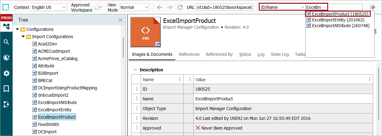The height and width of the screenshot is (136, 382).
Task: Collapse the Description section
Action: click(135, 70)
